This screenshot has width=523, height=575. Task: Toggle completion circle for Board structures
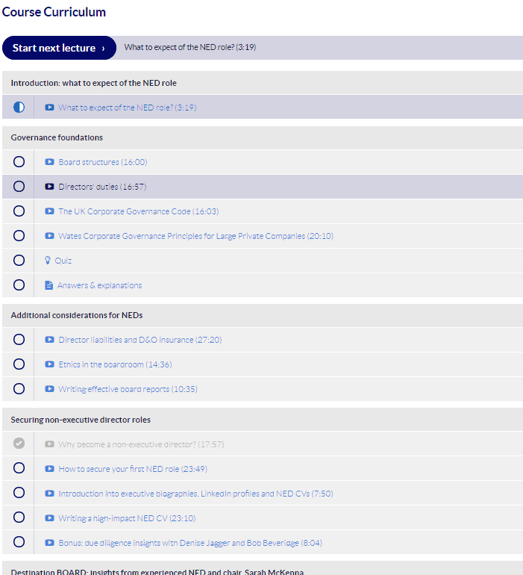(19, 162)
